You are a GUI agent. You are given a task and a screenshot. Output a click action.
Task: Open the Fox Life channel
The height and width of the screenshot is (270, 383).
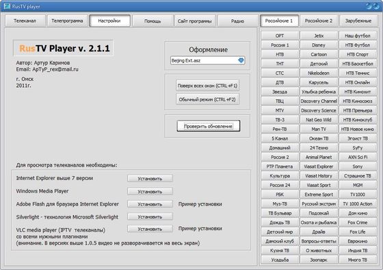(358, 232)
